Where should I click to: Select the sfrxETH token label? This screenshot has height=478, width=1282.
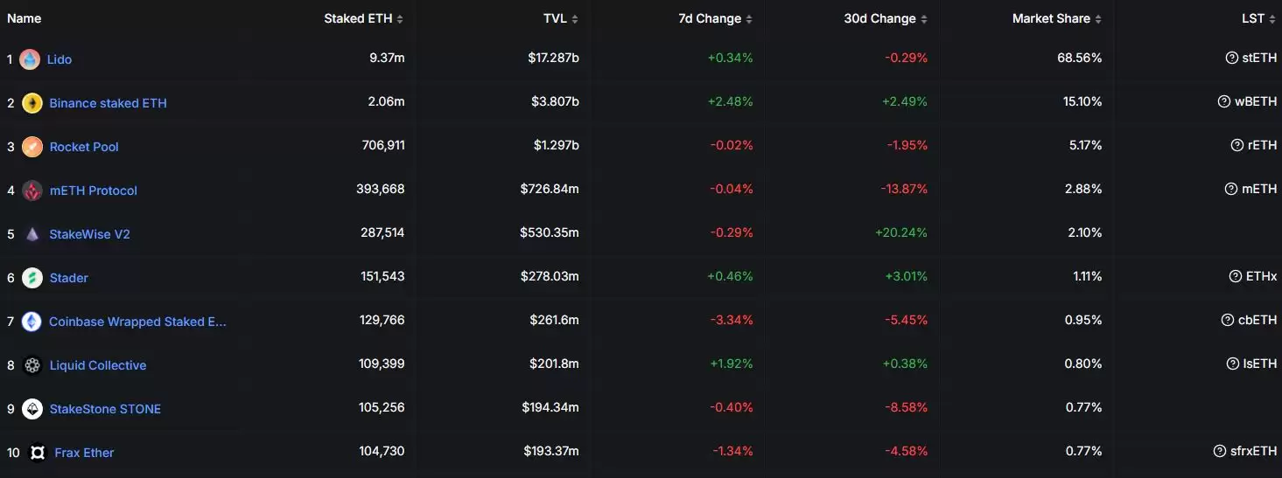[x=1254, y=451]
